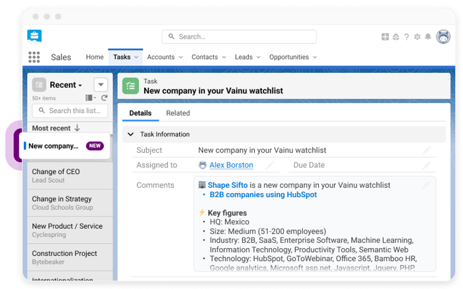
Task: Open the help question mark menu
Action: (x=406, y=37)
